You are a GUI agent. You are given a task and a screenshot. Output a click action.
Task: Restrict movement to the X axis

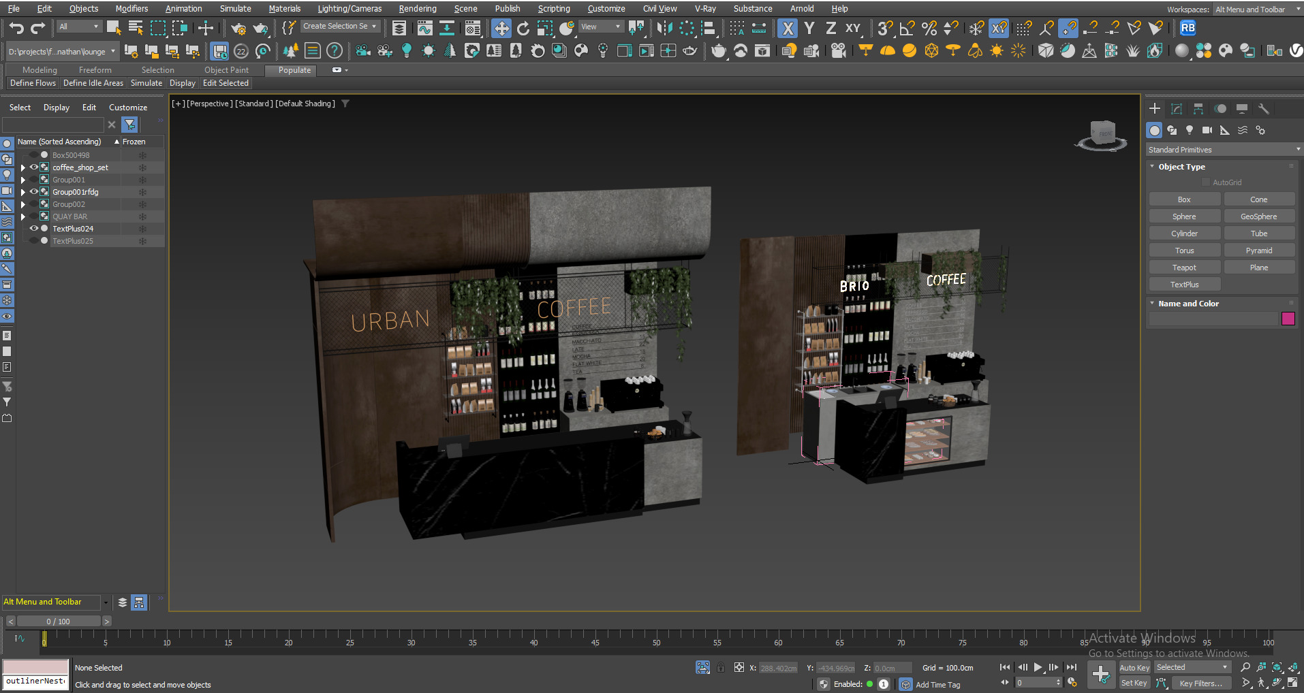pos(788,28)
